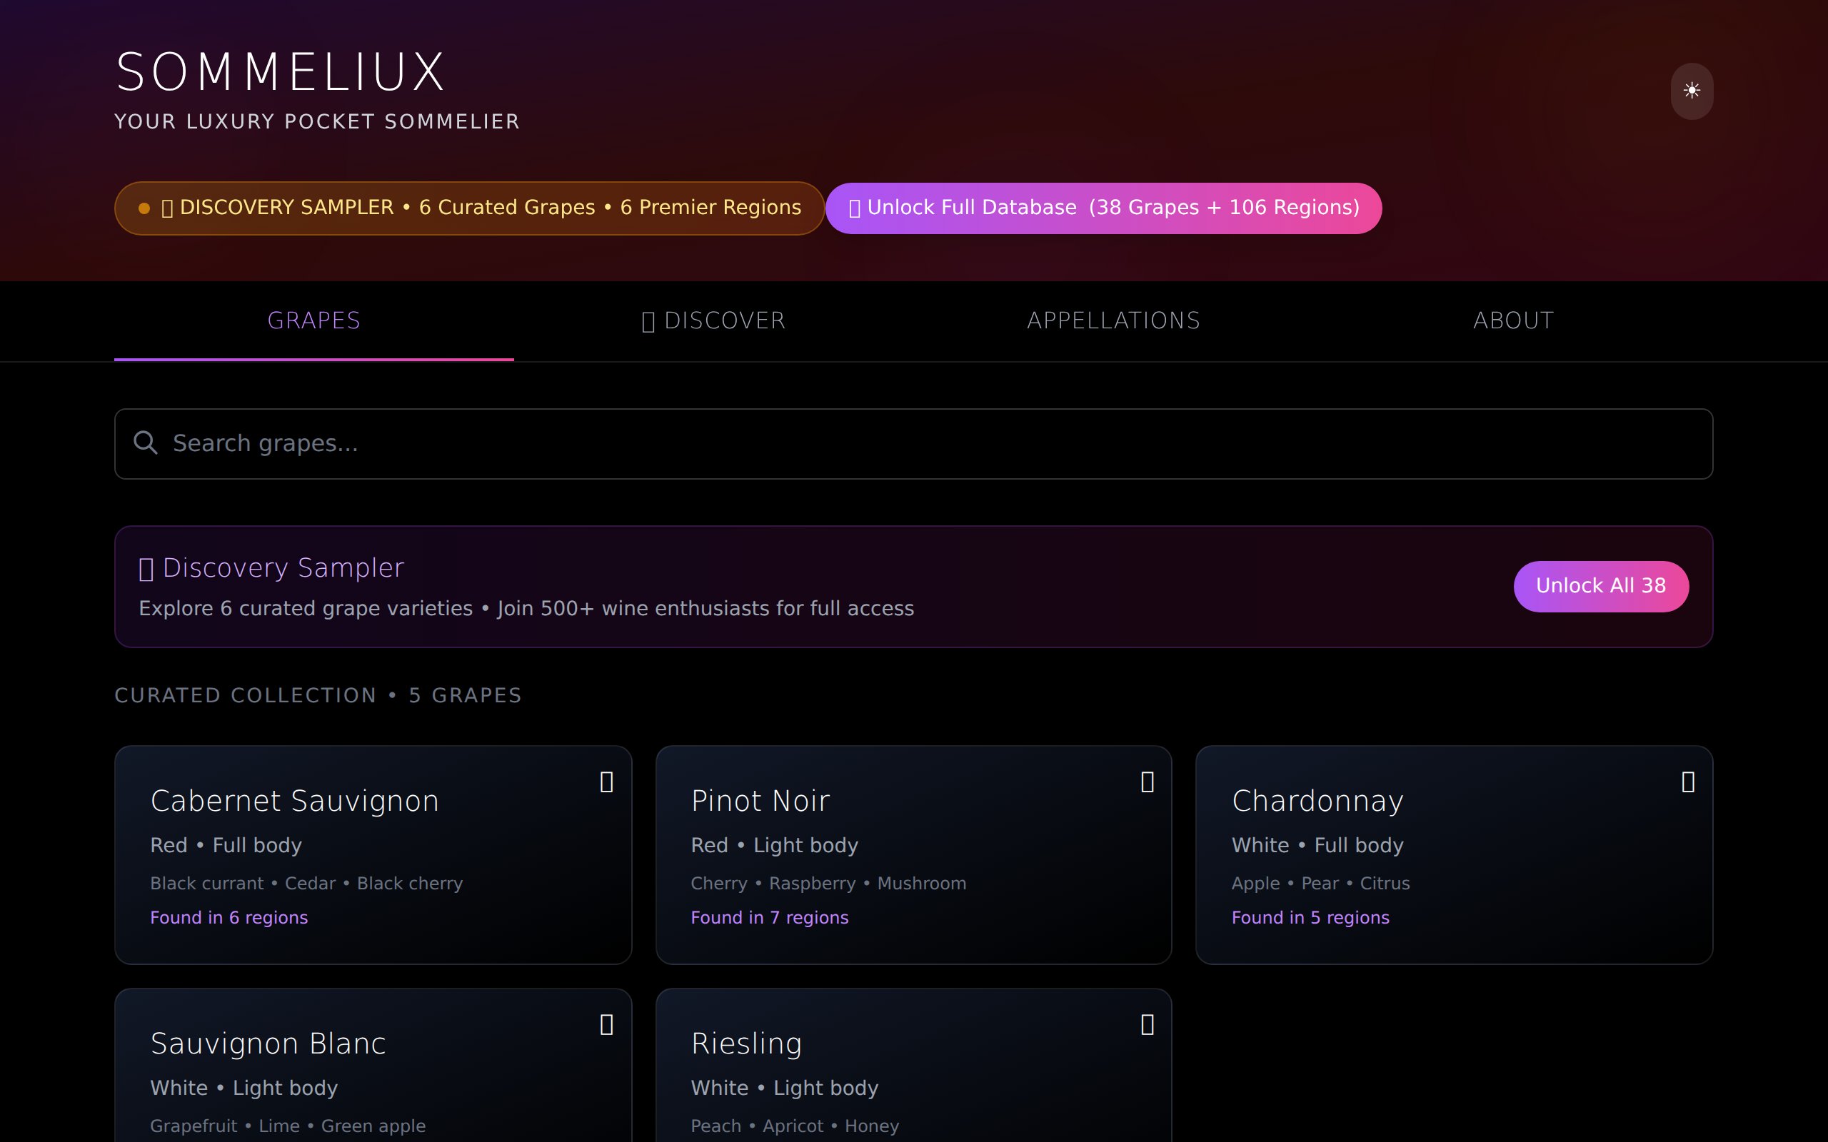Open the Riesling grape card
The image size is (1828, 1142).
coord(913,1065)
